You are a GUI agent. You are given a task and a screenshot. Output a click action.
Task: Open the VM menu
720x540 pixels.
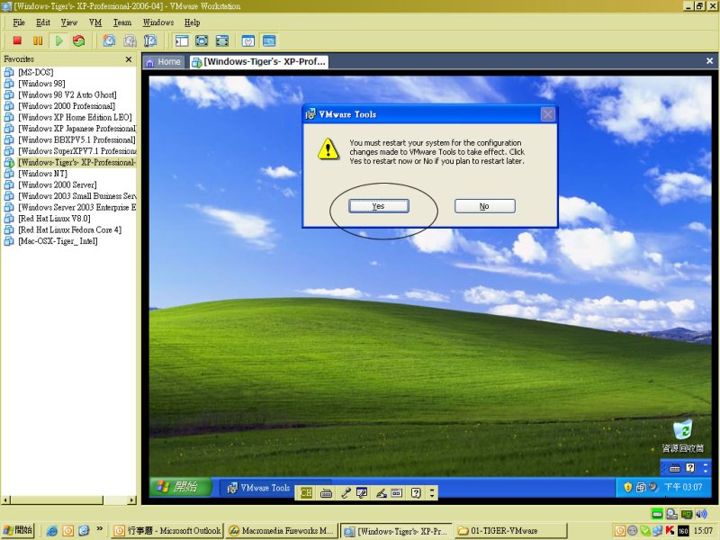pos(95,22)
